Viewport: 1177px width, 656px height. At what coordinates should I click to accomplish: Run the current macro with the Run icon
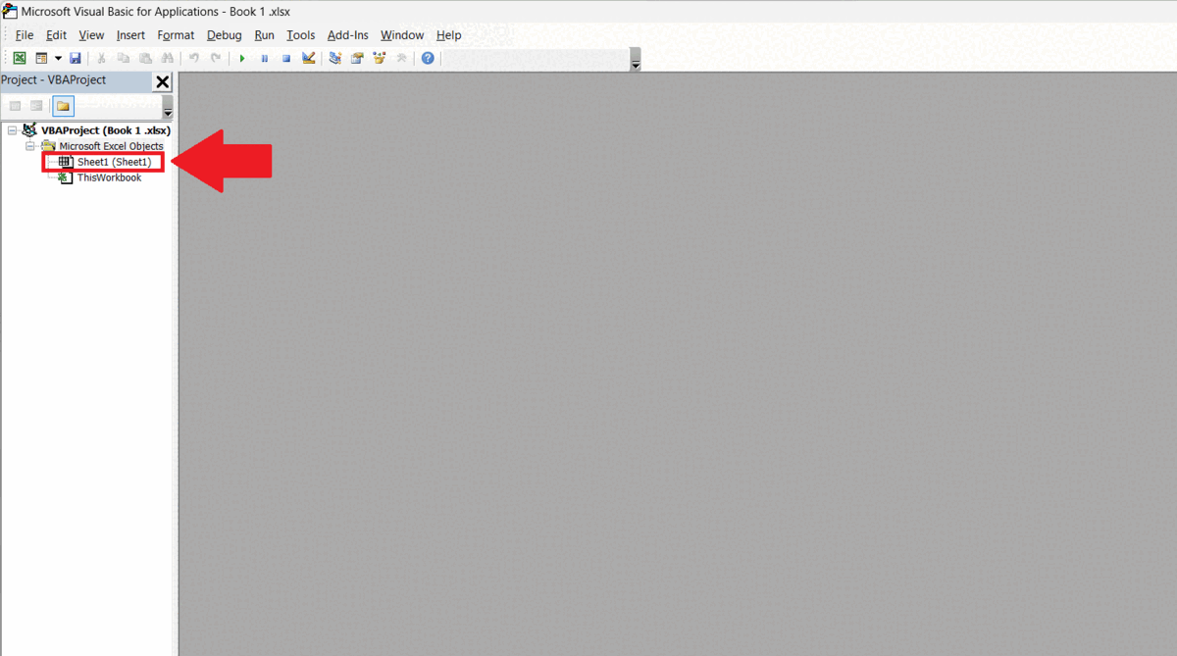[241, 58]
